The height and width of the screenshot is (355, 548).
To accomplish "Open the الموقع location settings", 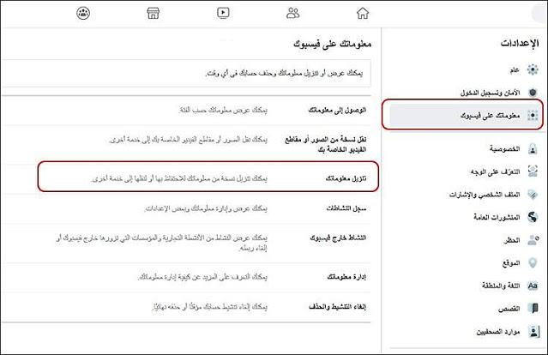I will 506,262.
